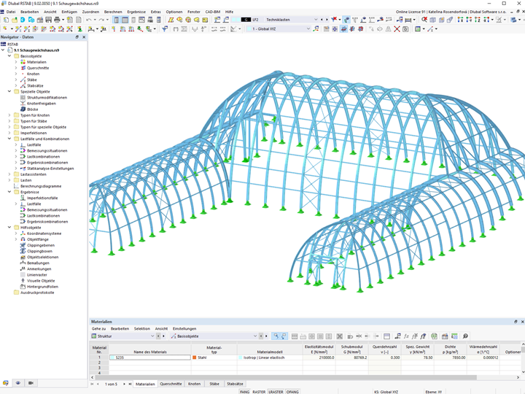Image resolution: width=525 pixels, height=394 pixels.
Task: Create a new model via toolbar icon
Action: coord(6,20)
